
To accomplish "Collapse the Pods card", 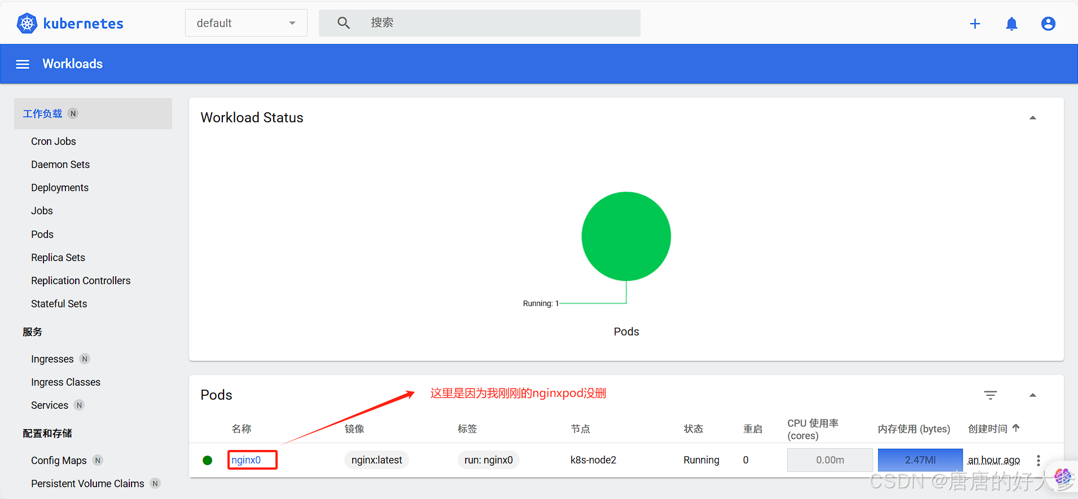I will coord(1033,395).
